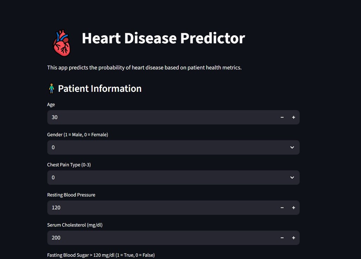Click the Patient Information section heading
This screenshot has height=259, width=361.
pyautogui.click(x=99, y=88)
